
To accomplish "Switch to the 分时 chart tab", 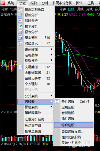I will [x=4, y=9].
